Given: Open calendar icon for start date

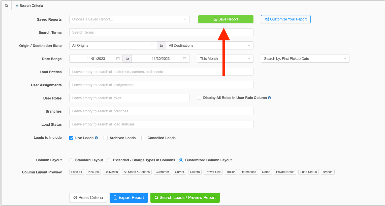Looking at the screenshot, I should pyautogui.click(x=118, y=59).
